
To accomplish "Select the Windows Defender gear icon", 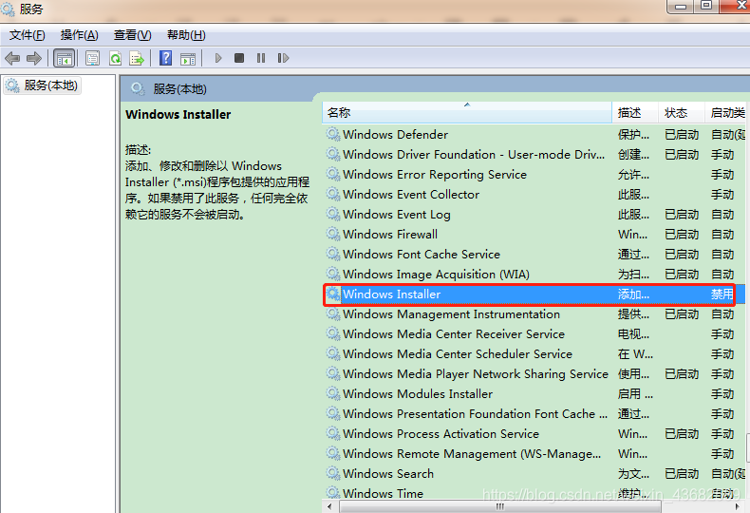I will pyautogui.click(x=333, y=134).
